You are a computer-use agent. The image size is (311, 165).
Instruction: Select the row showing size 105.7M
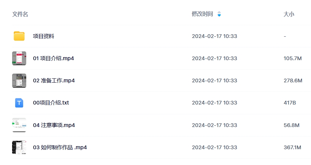161,58
